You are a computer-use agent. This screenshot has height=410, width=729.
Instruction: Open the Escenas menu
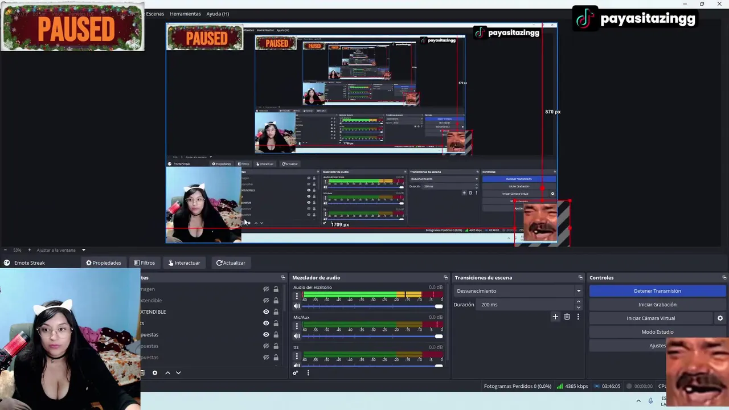point(155,14)
